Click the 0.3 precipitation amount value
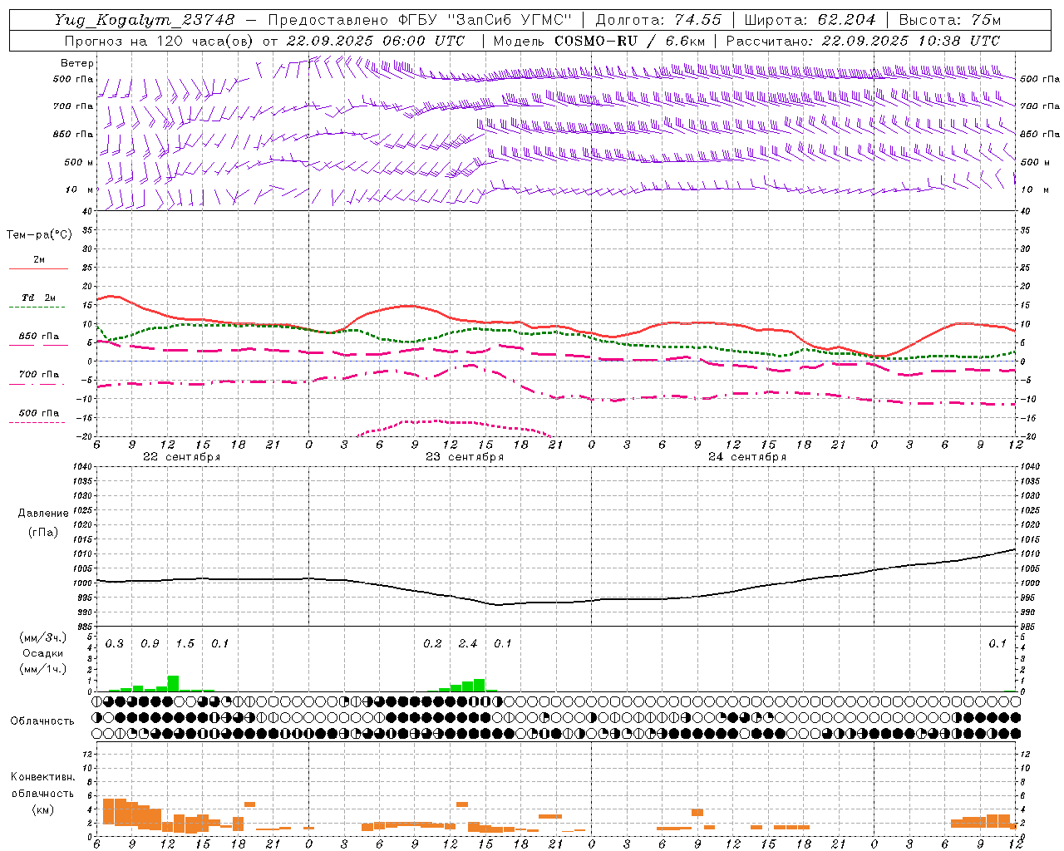This screenshot has height=851, width=1064. (x=114, y=644)
